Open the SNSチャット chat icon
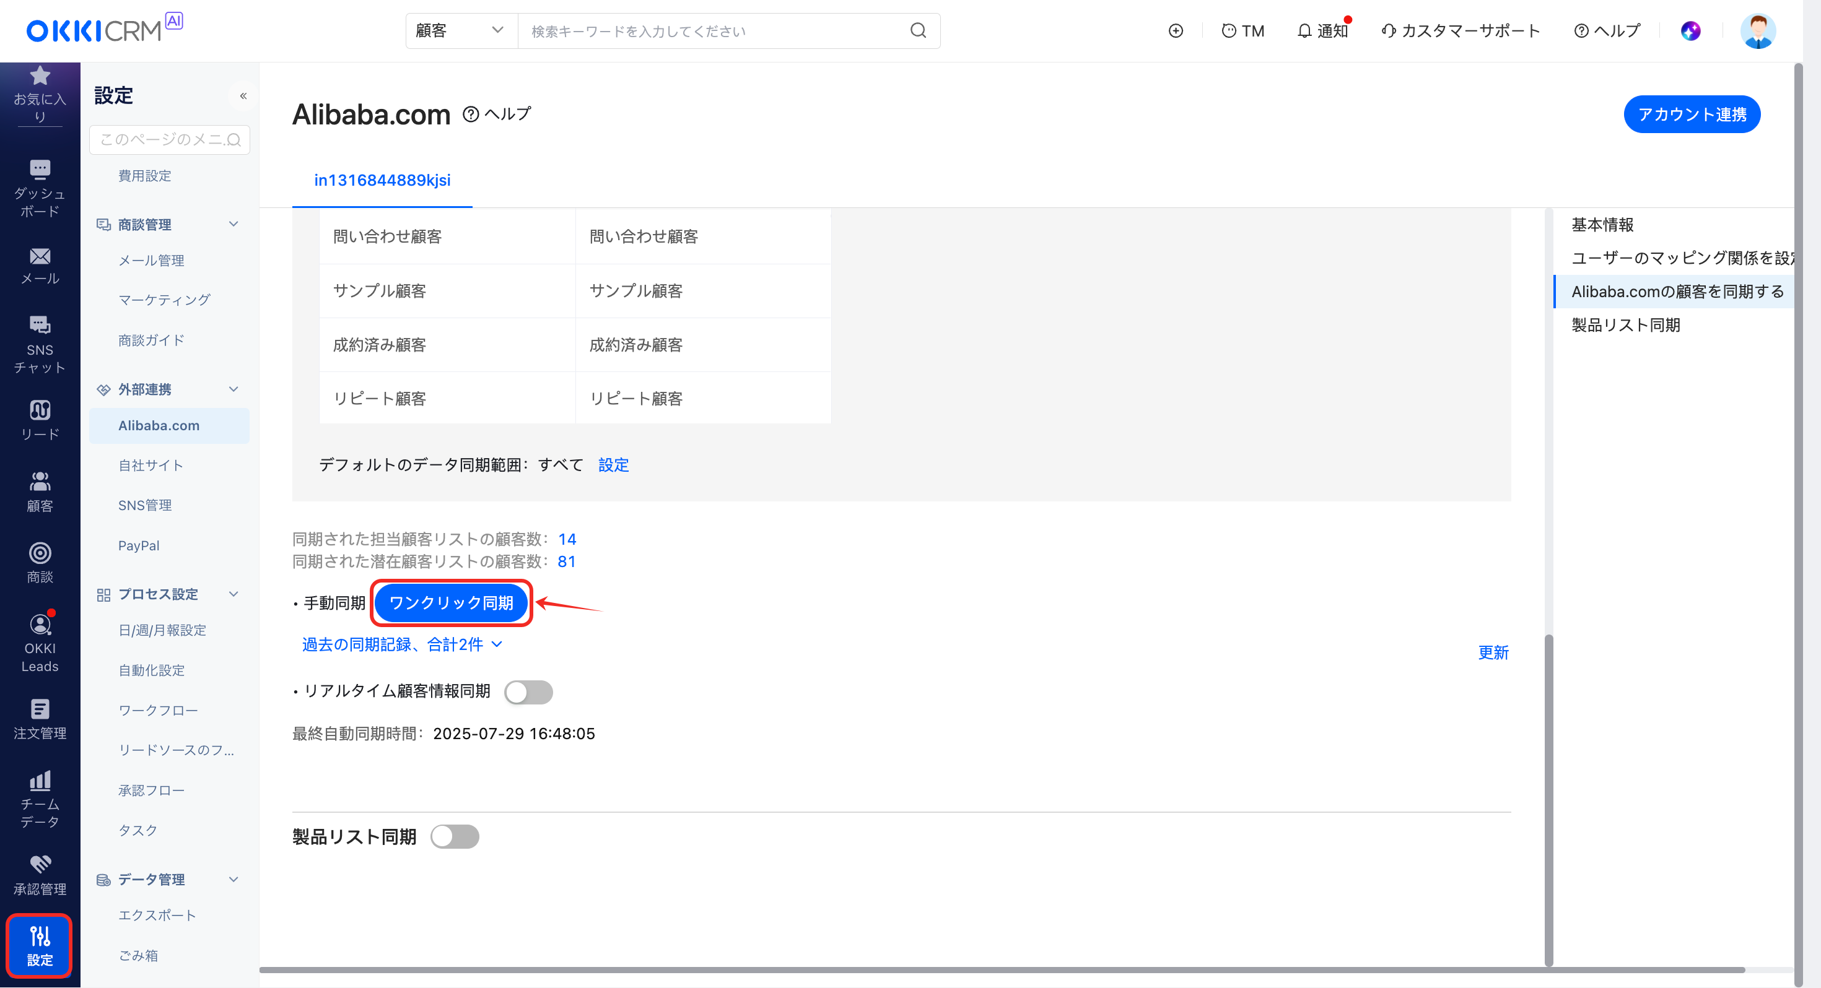This screenshot has height=988, width=1821. [x=40, y=324]
